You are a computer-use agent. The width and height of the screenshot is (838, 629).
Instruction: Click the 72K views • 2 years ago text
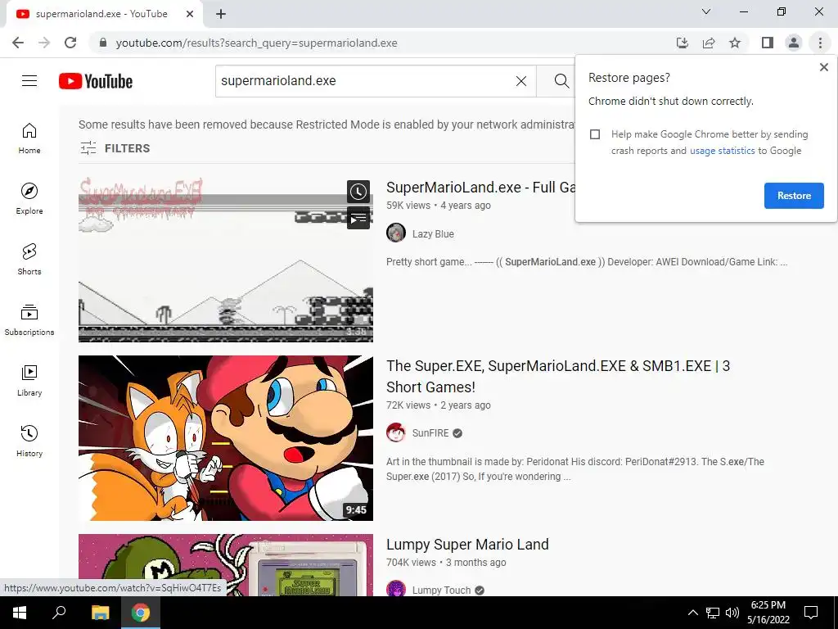coord(439,405)
